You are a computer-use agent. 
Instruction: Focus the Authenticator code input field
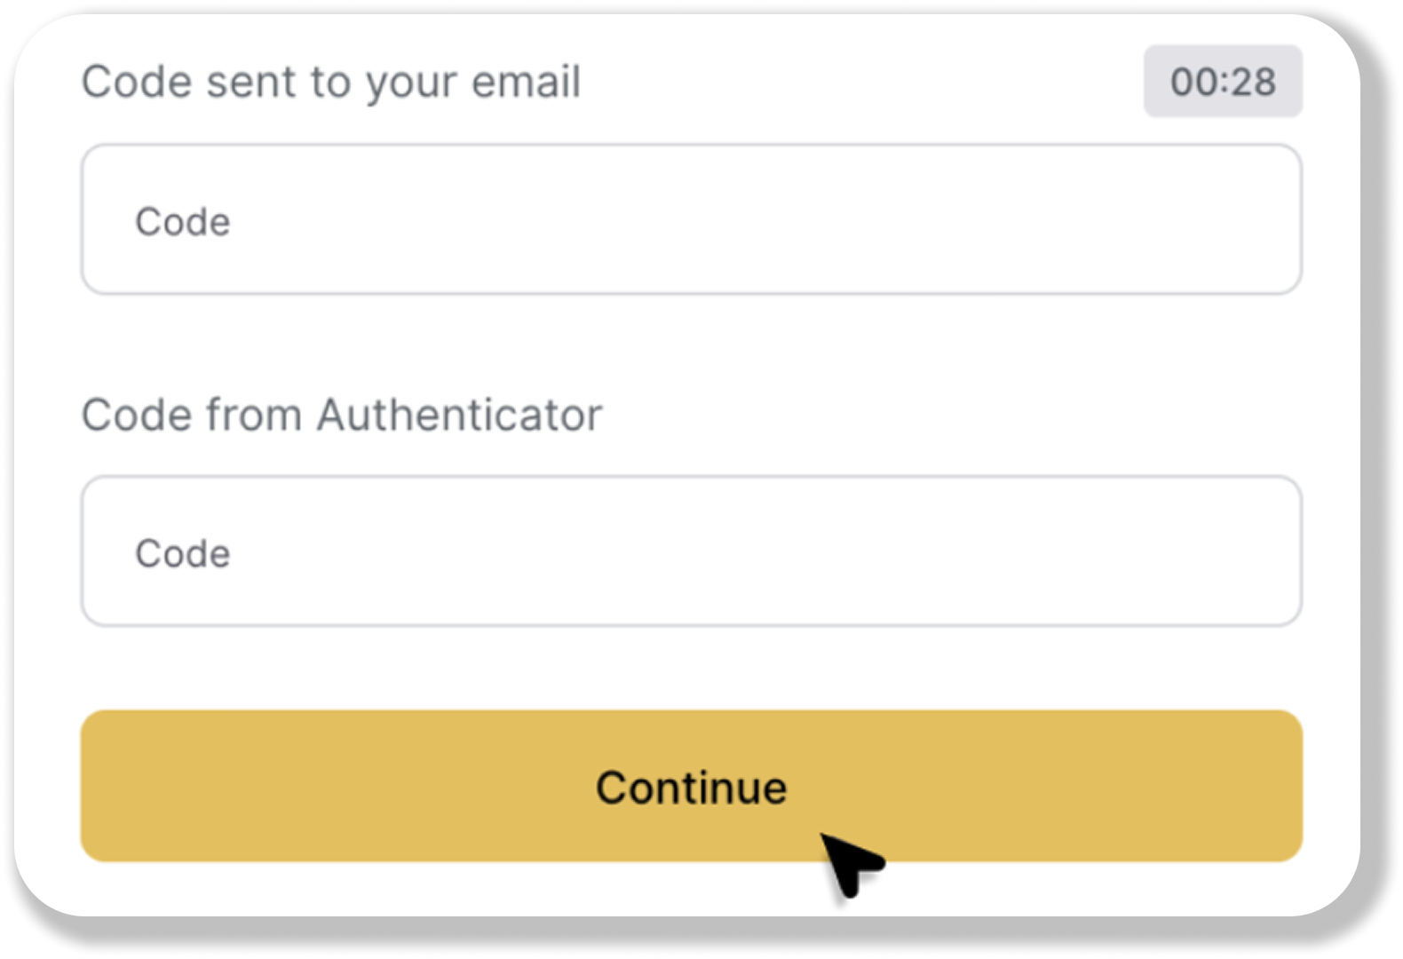[x=691, y=551]
